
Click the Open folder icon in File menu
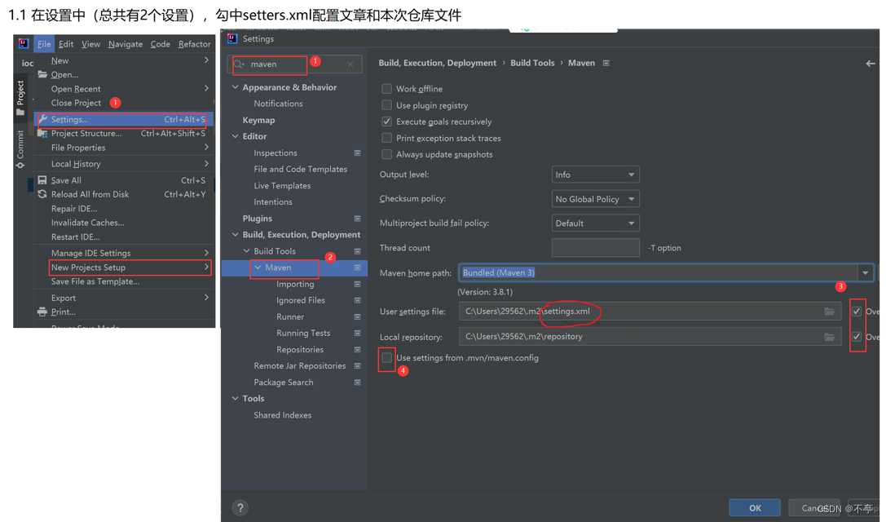(x=42, y=74)
